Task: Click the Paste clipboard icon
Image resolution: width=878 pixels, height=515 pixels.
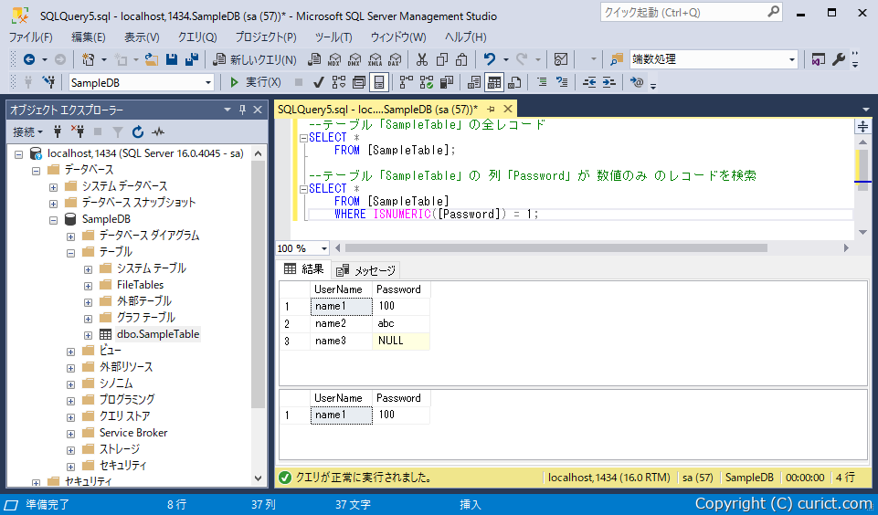Action: click(x=462, y=59)
